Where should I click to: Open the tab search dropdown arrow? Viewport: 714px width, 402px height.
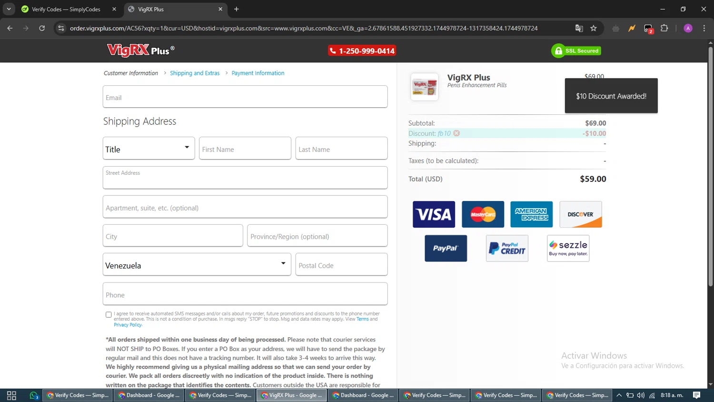coord(9,9)
